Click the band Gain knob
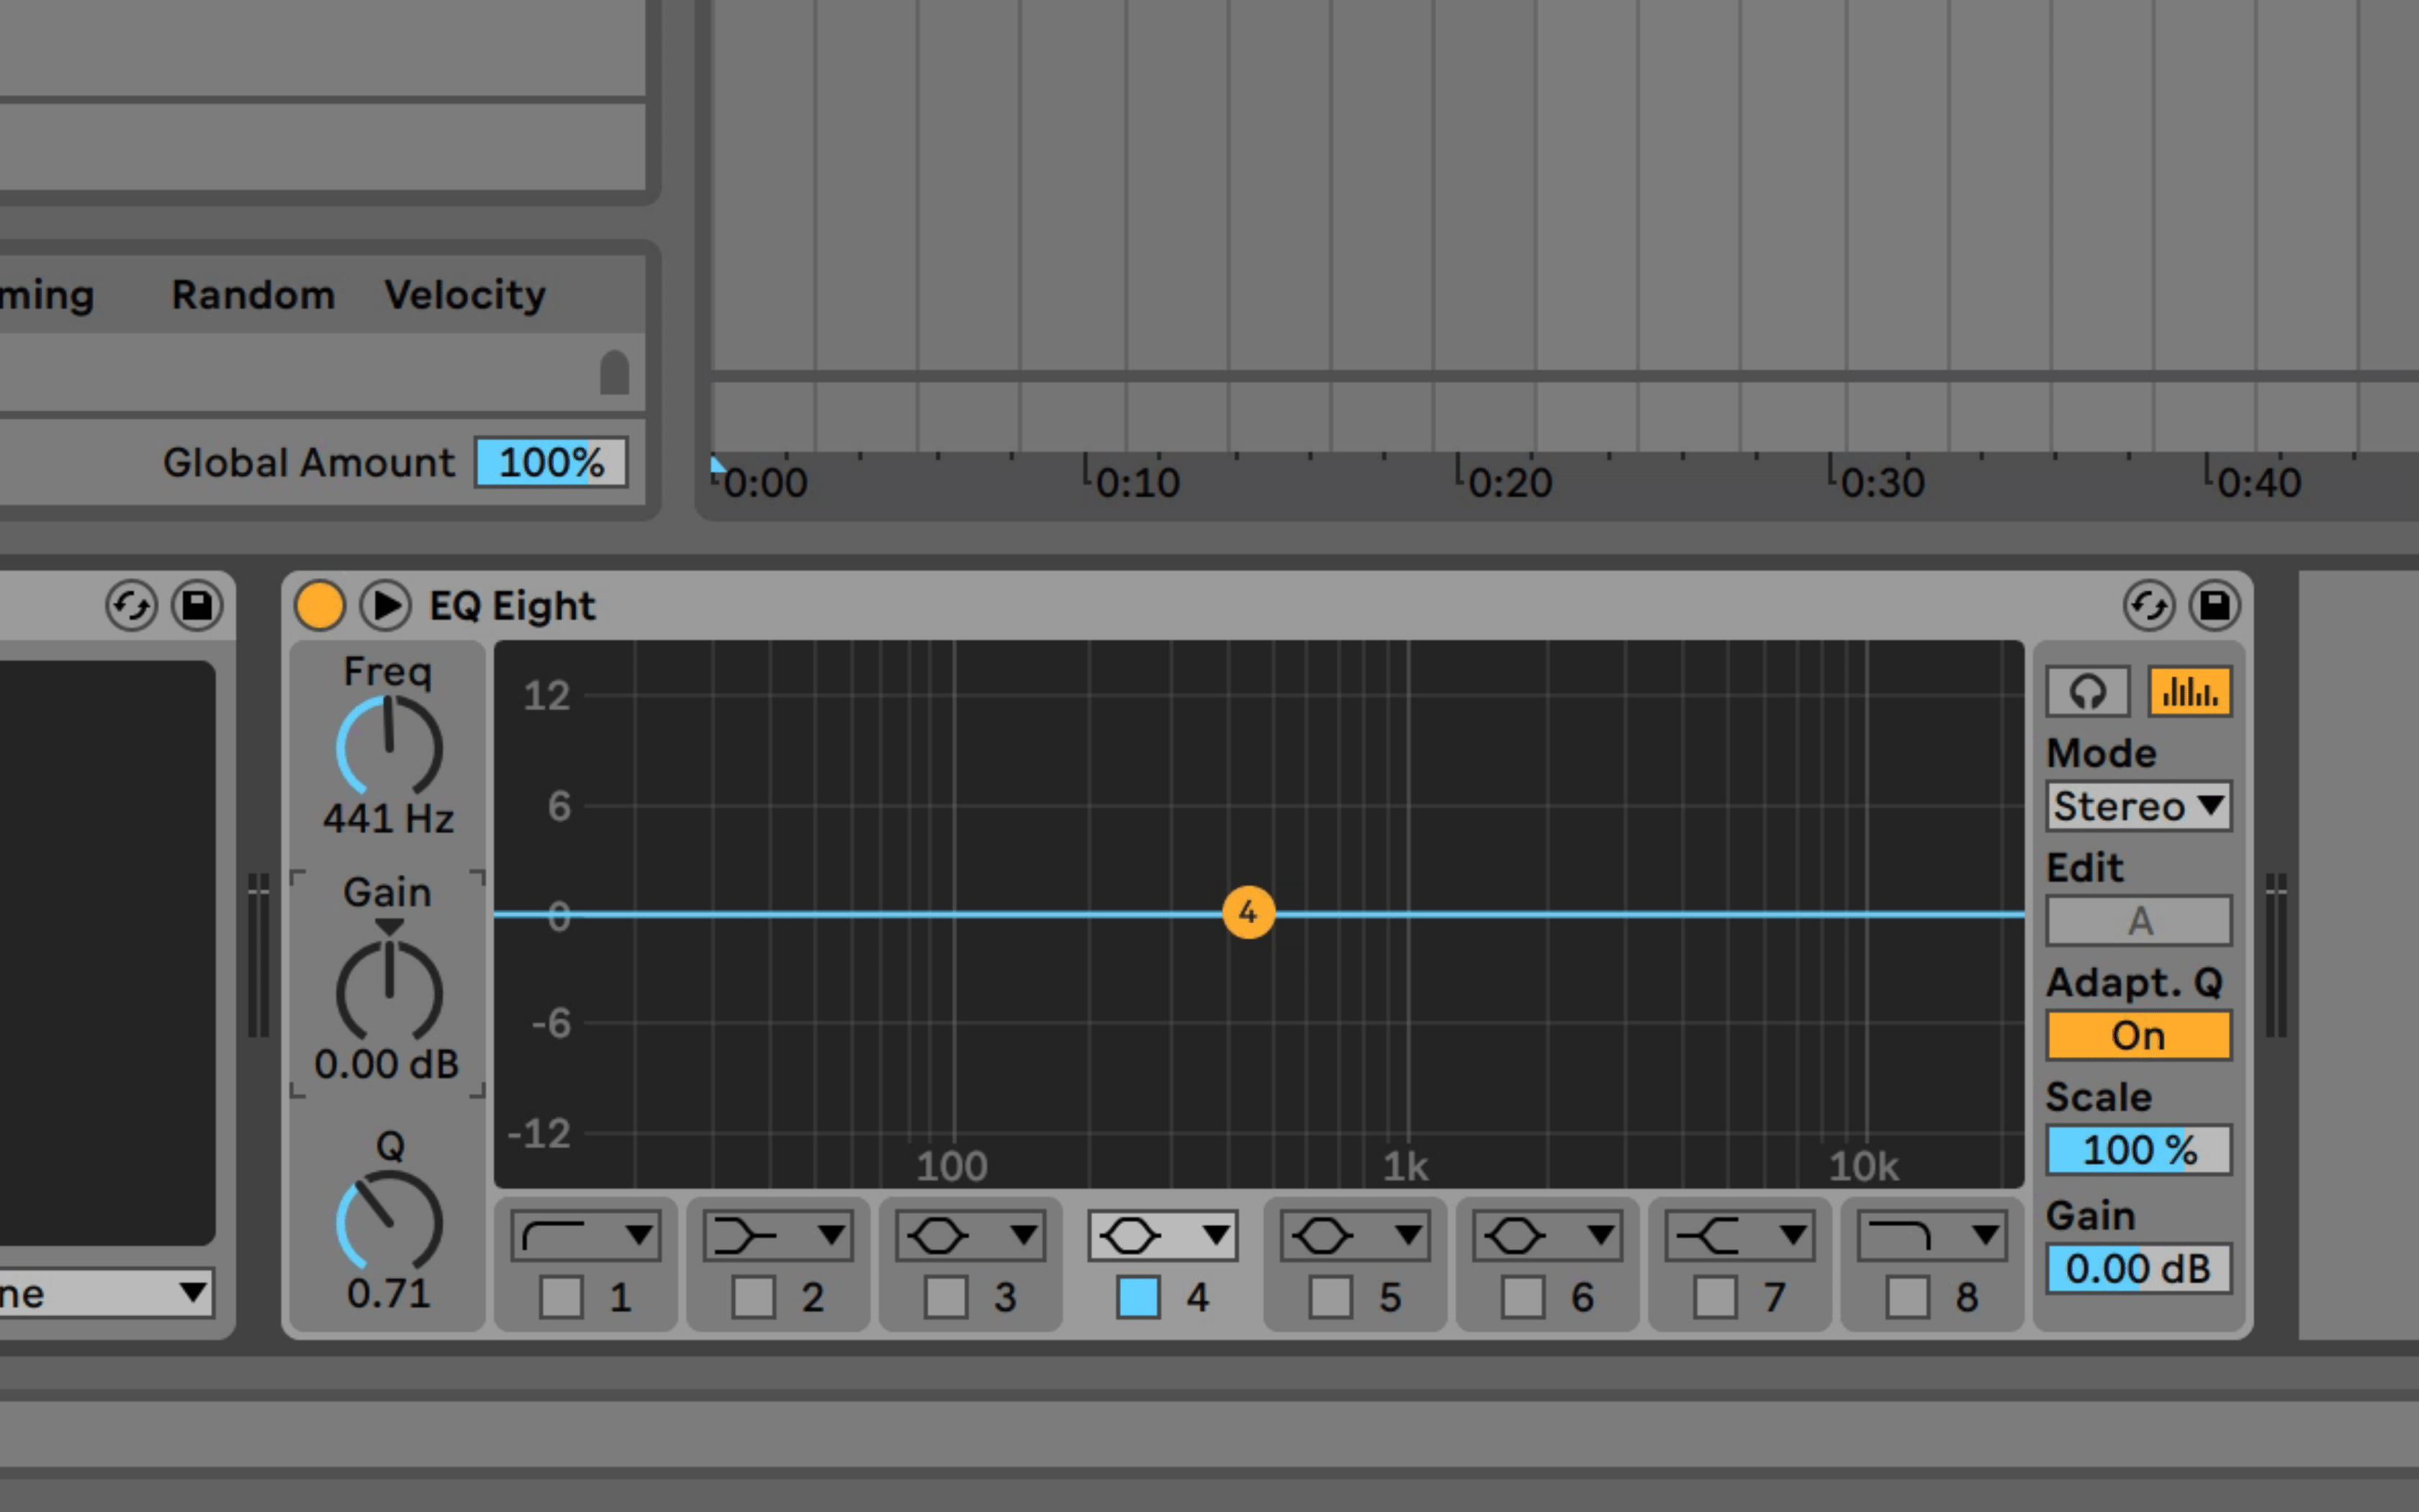Viewport: 2419px width, 1512px height. point(389,990)
